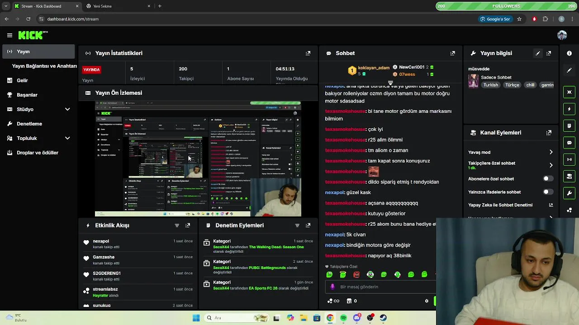The width and height of the screenshot is (579, 325).
Task: Click the info icon in right sidebar
Action: pos(569,53)
